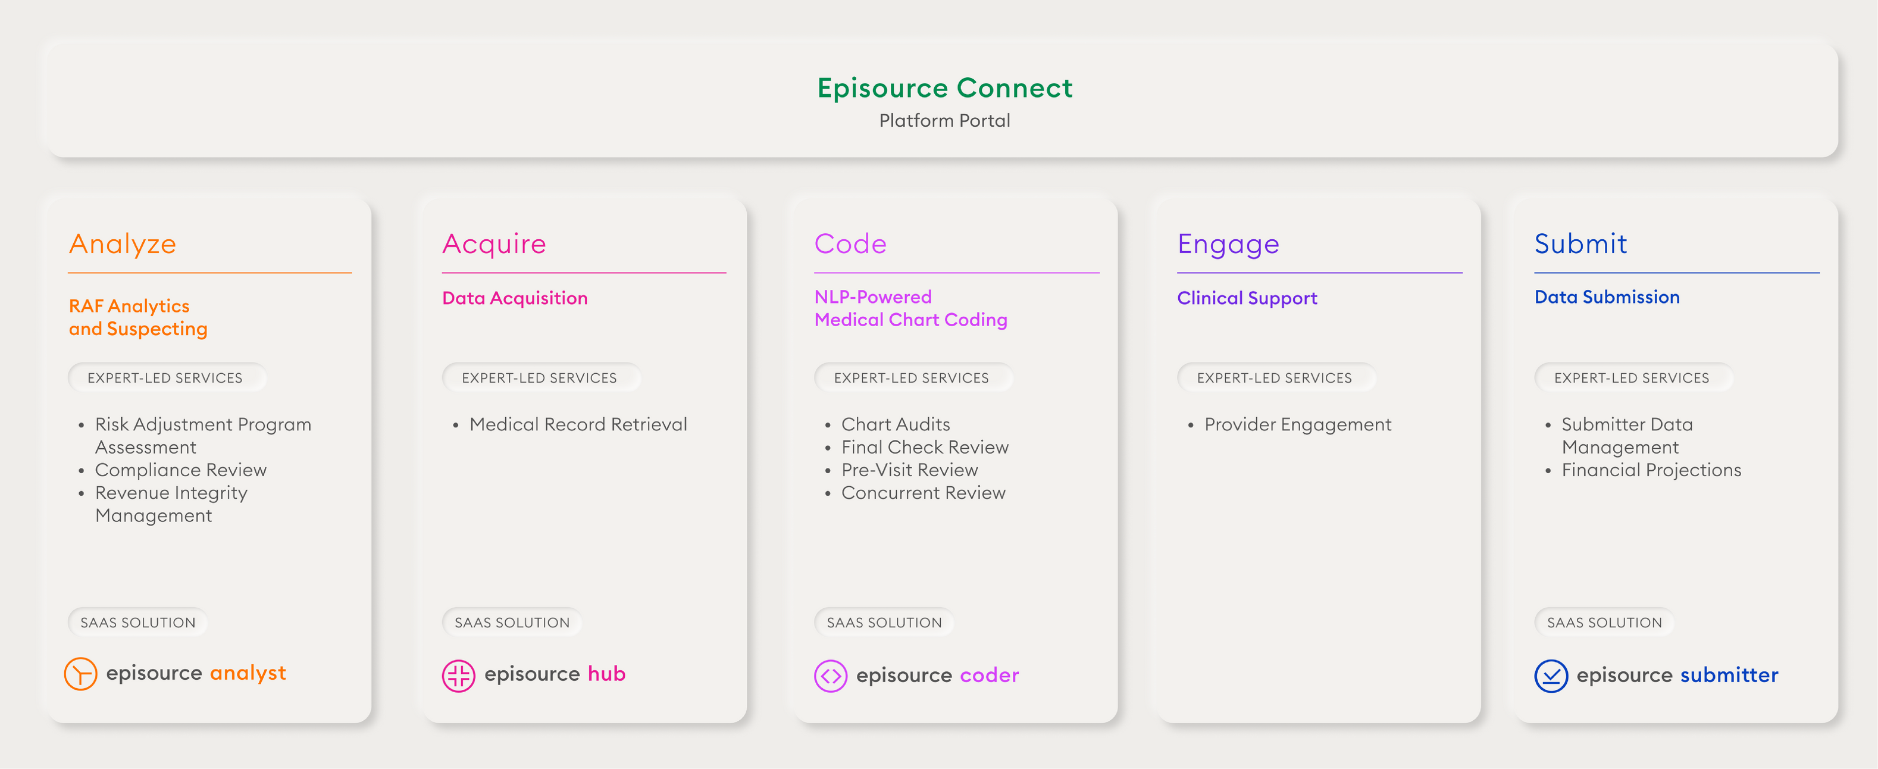Select the 'Pre-Visit Review' item
Screen dimensions: 1878x769
909,470
